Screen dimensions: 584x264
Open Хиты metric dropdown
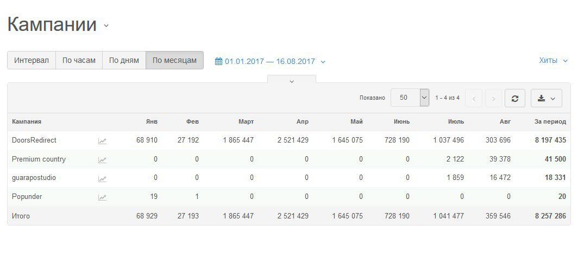553,61
